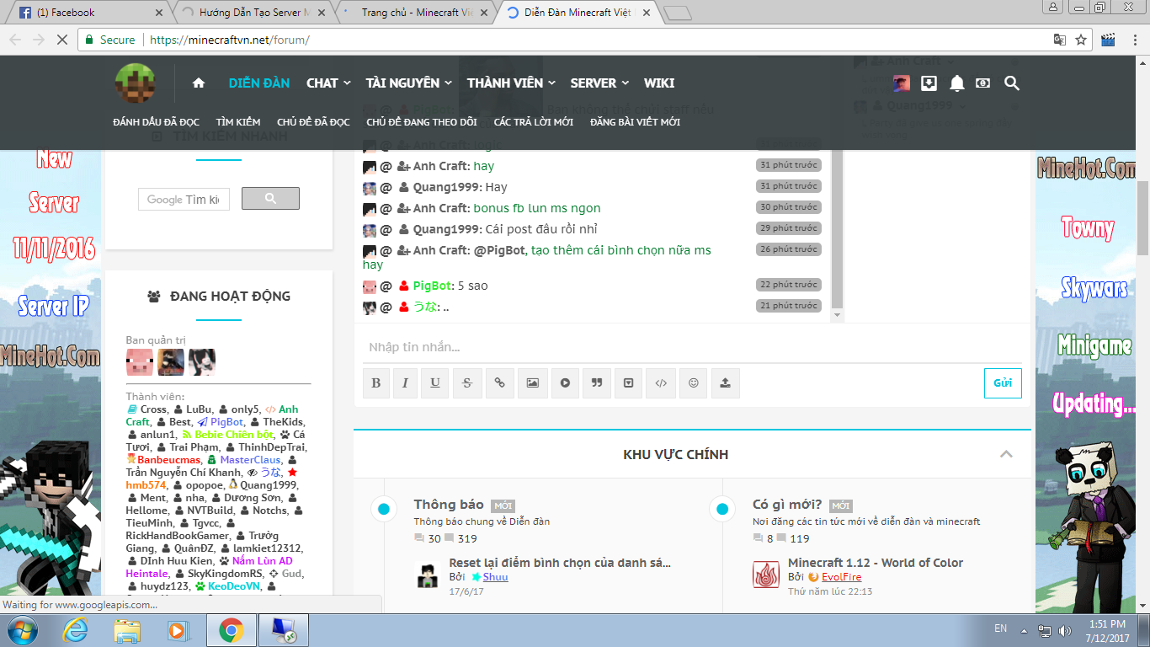Open Reset lại điểm bình chọn thread
This screenshot has width=1150, height=647.
click(560, 563)
